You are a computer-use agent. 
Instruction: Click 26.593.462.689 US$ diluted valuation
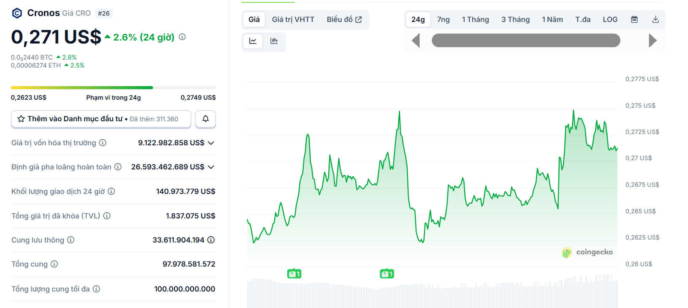click(168, 167)
